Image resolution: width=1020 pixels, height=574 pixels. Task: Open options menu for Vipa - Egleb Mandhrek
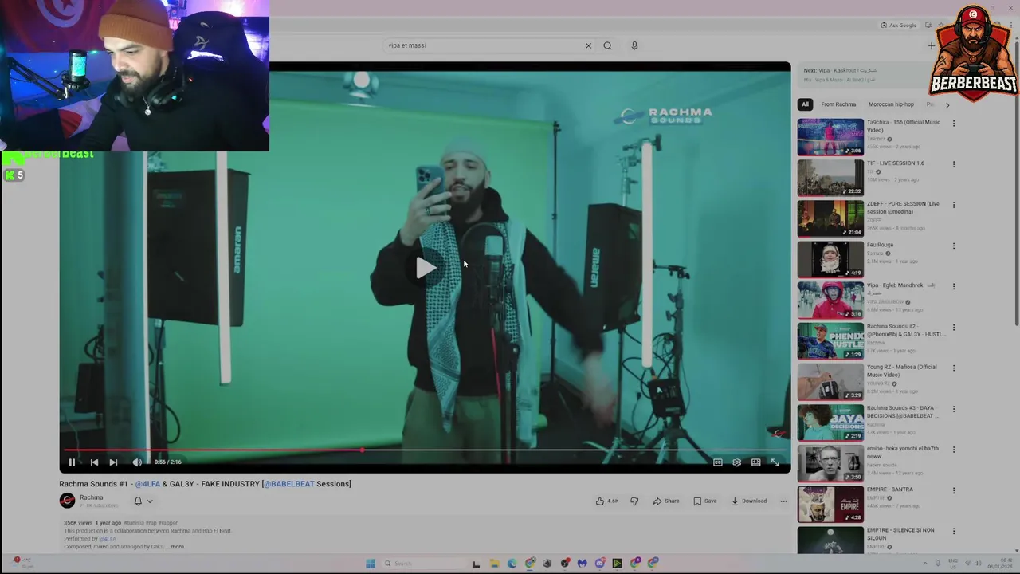coord(953,286)
